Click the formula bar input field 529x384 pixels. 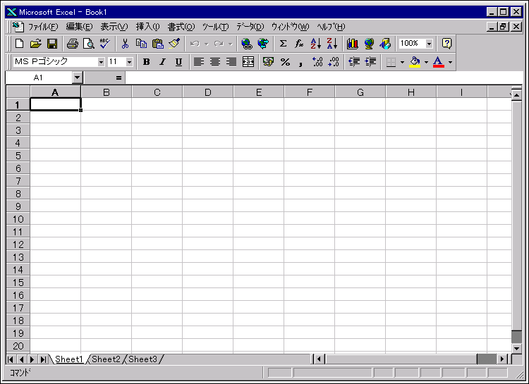click(324, 78)
